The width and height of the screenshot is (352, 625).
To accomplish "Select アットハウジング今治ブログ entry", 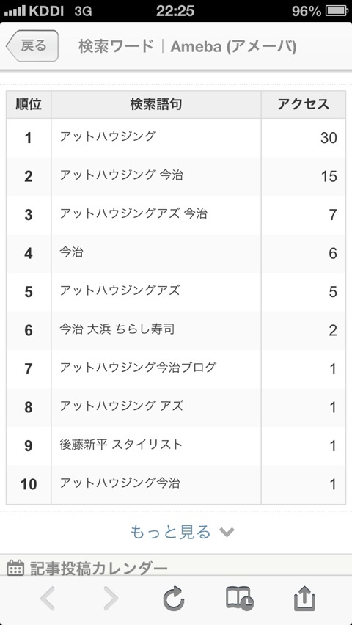I will 138,368.
